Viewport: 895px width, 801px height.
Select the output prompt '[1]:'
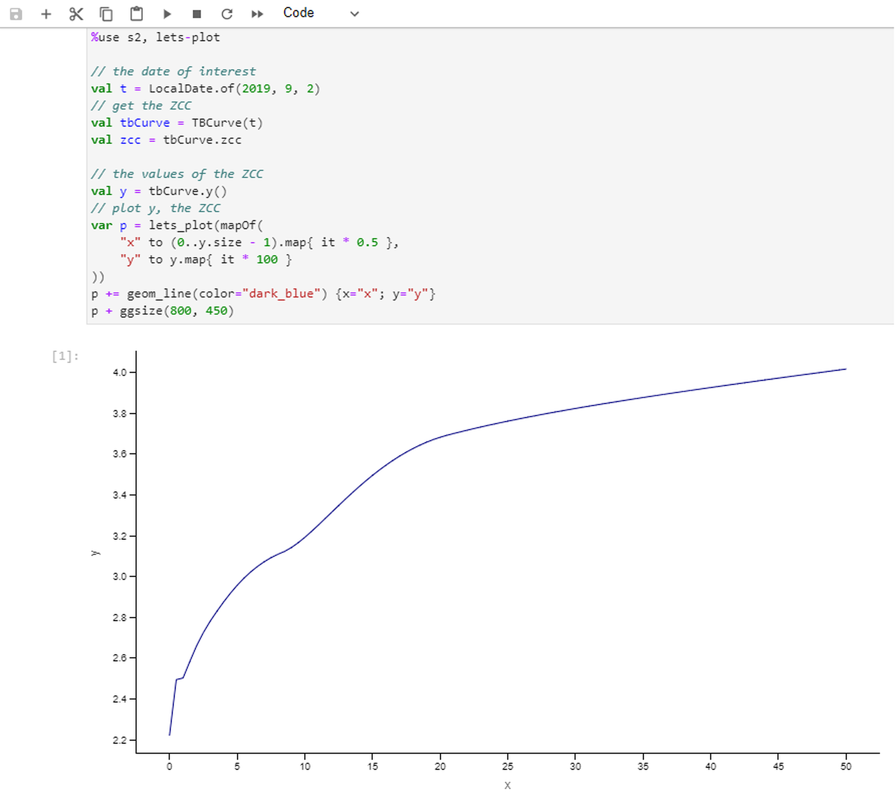click(65, 356)
